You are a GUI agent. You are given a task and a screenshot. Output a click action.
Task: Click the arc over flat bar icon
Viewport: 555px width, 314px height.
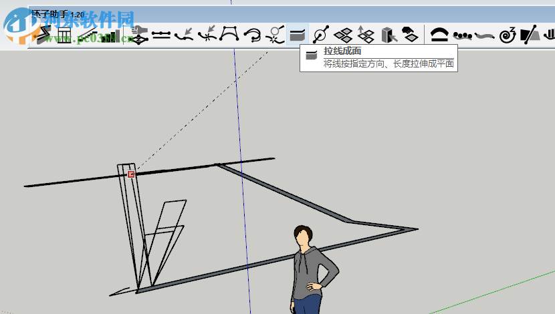439,35
